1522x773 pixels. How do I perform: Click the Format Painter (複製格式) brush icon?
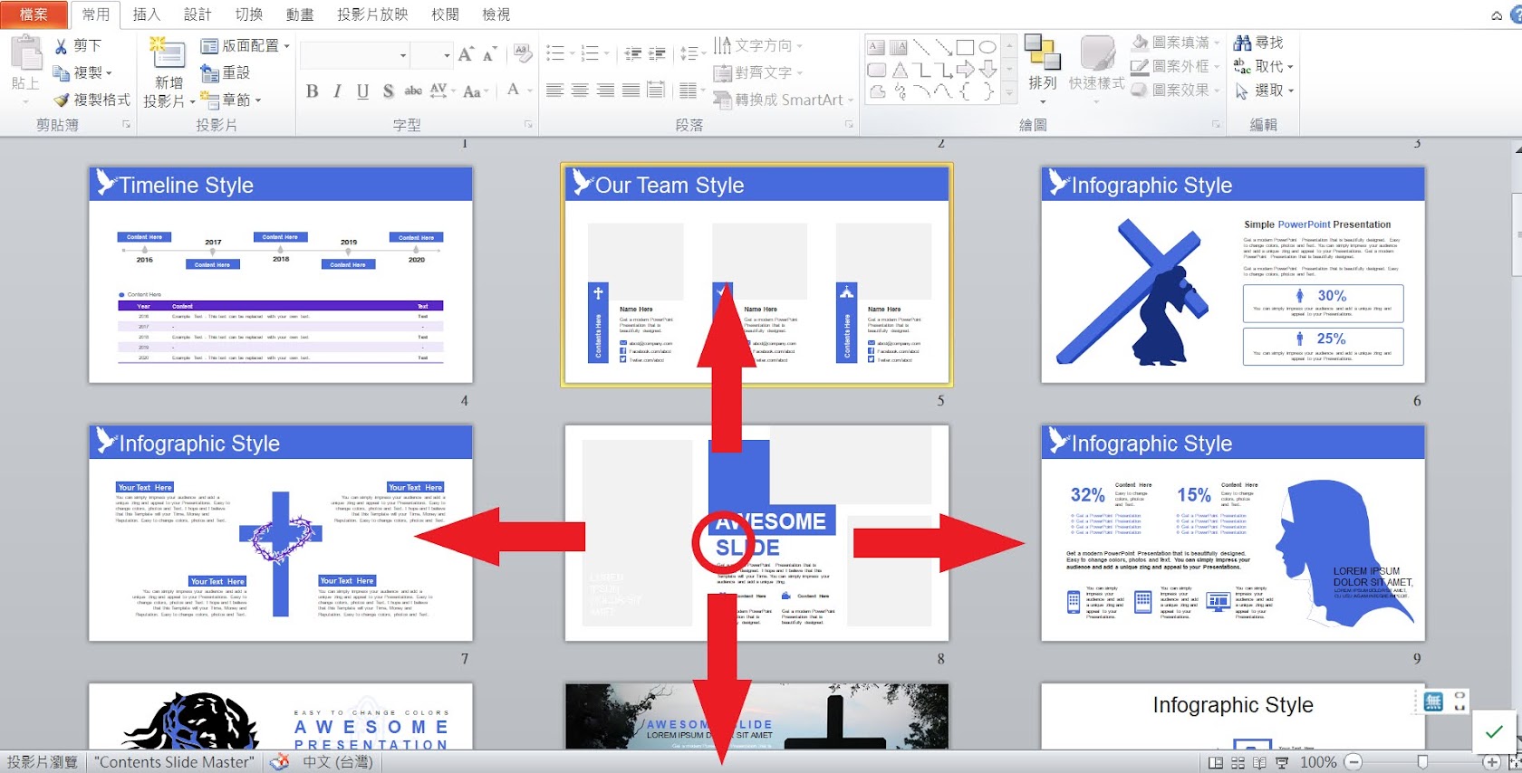(62, 100)
